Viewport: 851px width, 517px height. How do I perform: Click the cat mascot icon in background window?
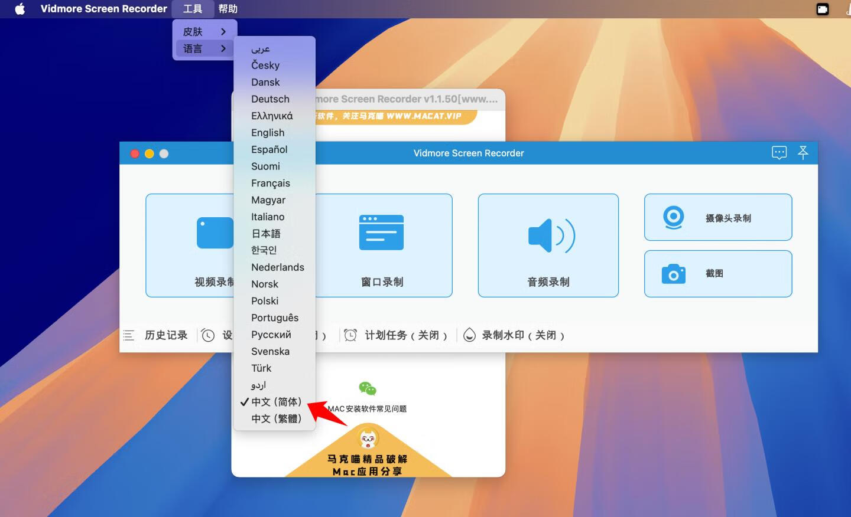(369, 439)
